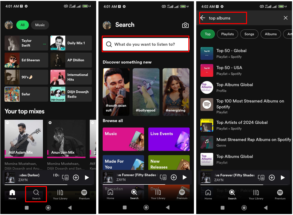
Task: Switch to the Playlists filter tab
Action: (x=227, y=34)
